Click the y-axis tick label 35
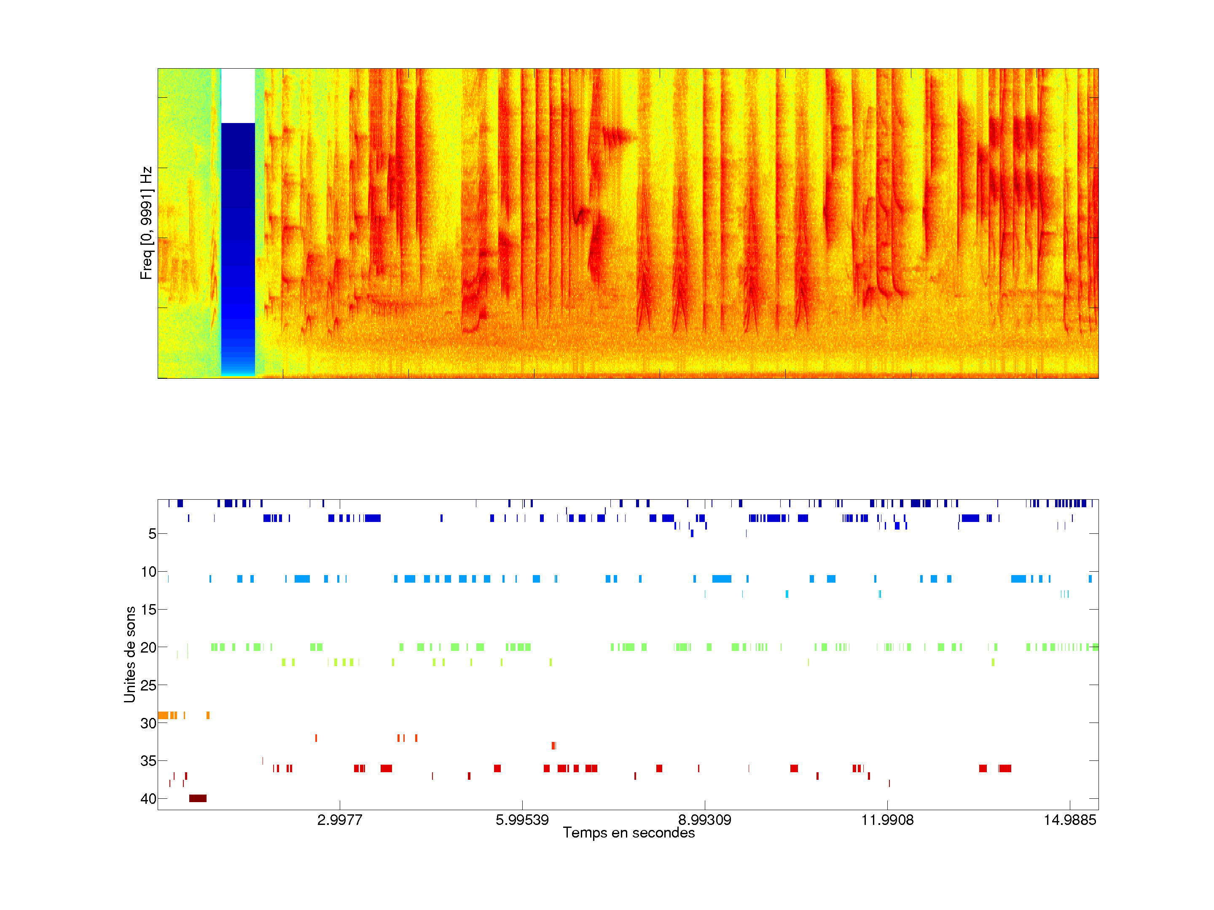Screen dimensions: 1214x910 pyautogui.click(x=148, y=761)
